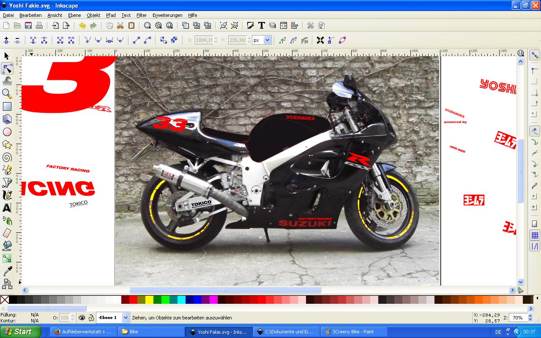Select the Color picker dropper tool

pos(7,271)
